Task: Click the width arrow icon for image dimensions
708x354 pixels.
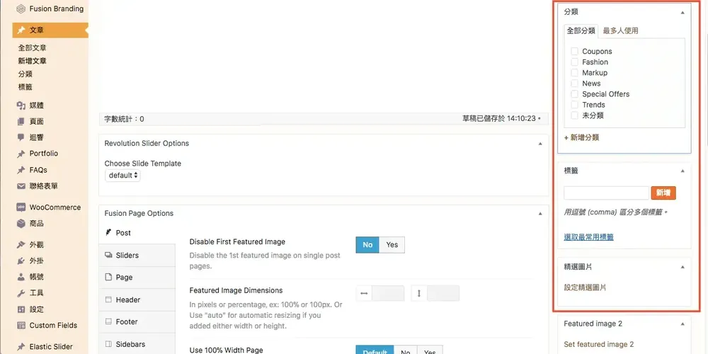Action: 364,294
